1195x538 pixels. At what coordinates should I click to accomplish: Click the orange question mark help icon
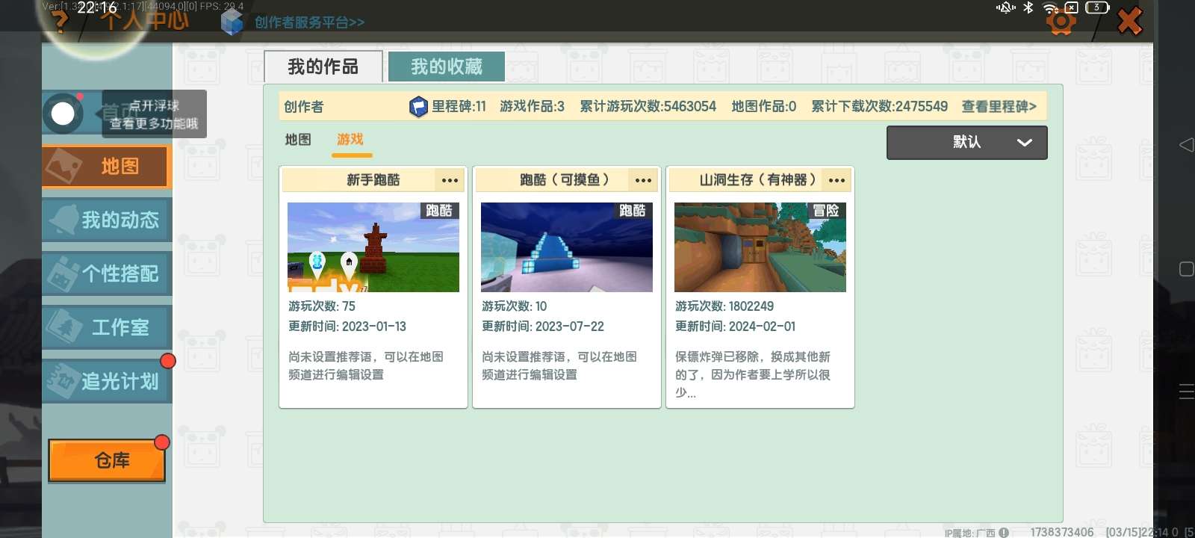tap(61, 20)
